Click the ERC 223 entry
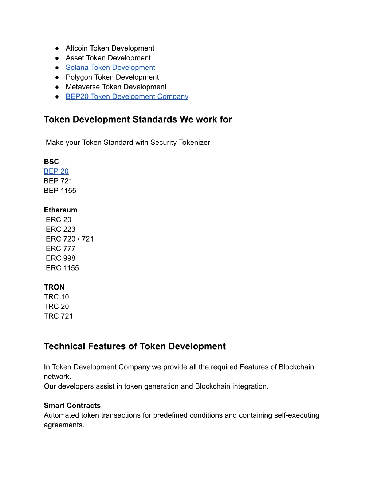 click(x=61, y=230)
